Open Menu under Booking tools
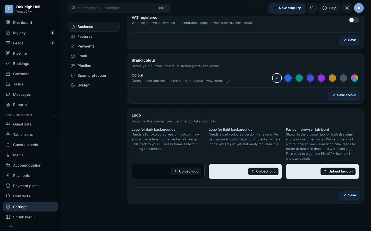 click(30, 155)
